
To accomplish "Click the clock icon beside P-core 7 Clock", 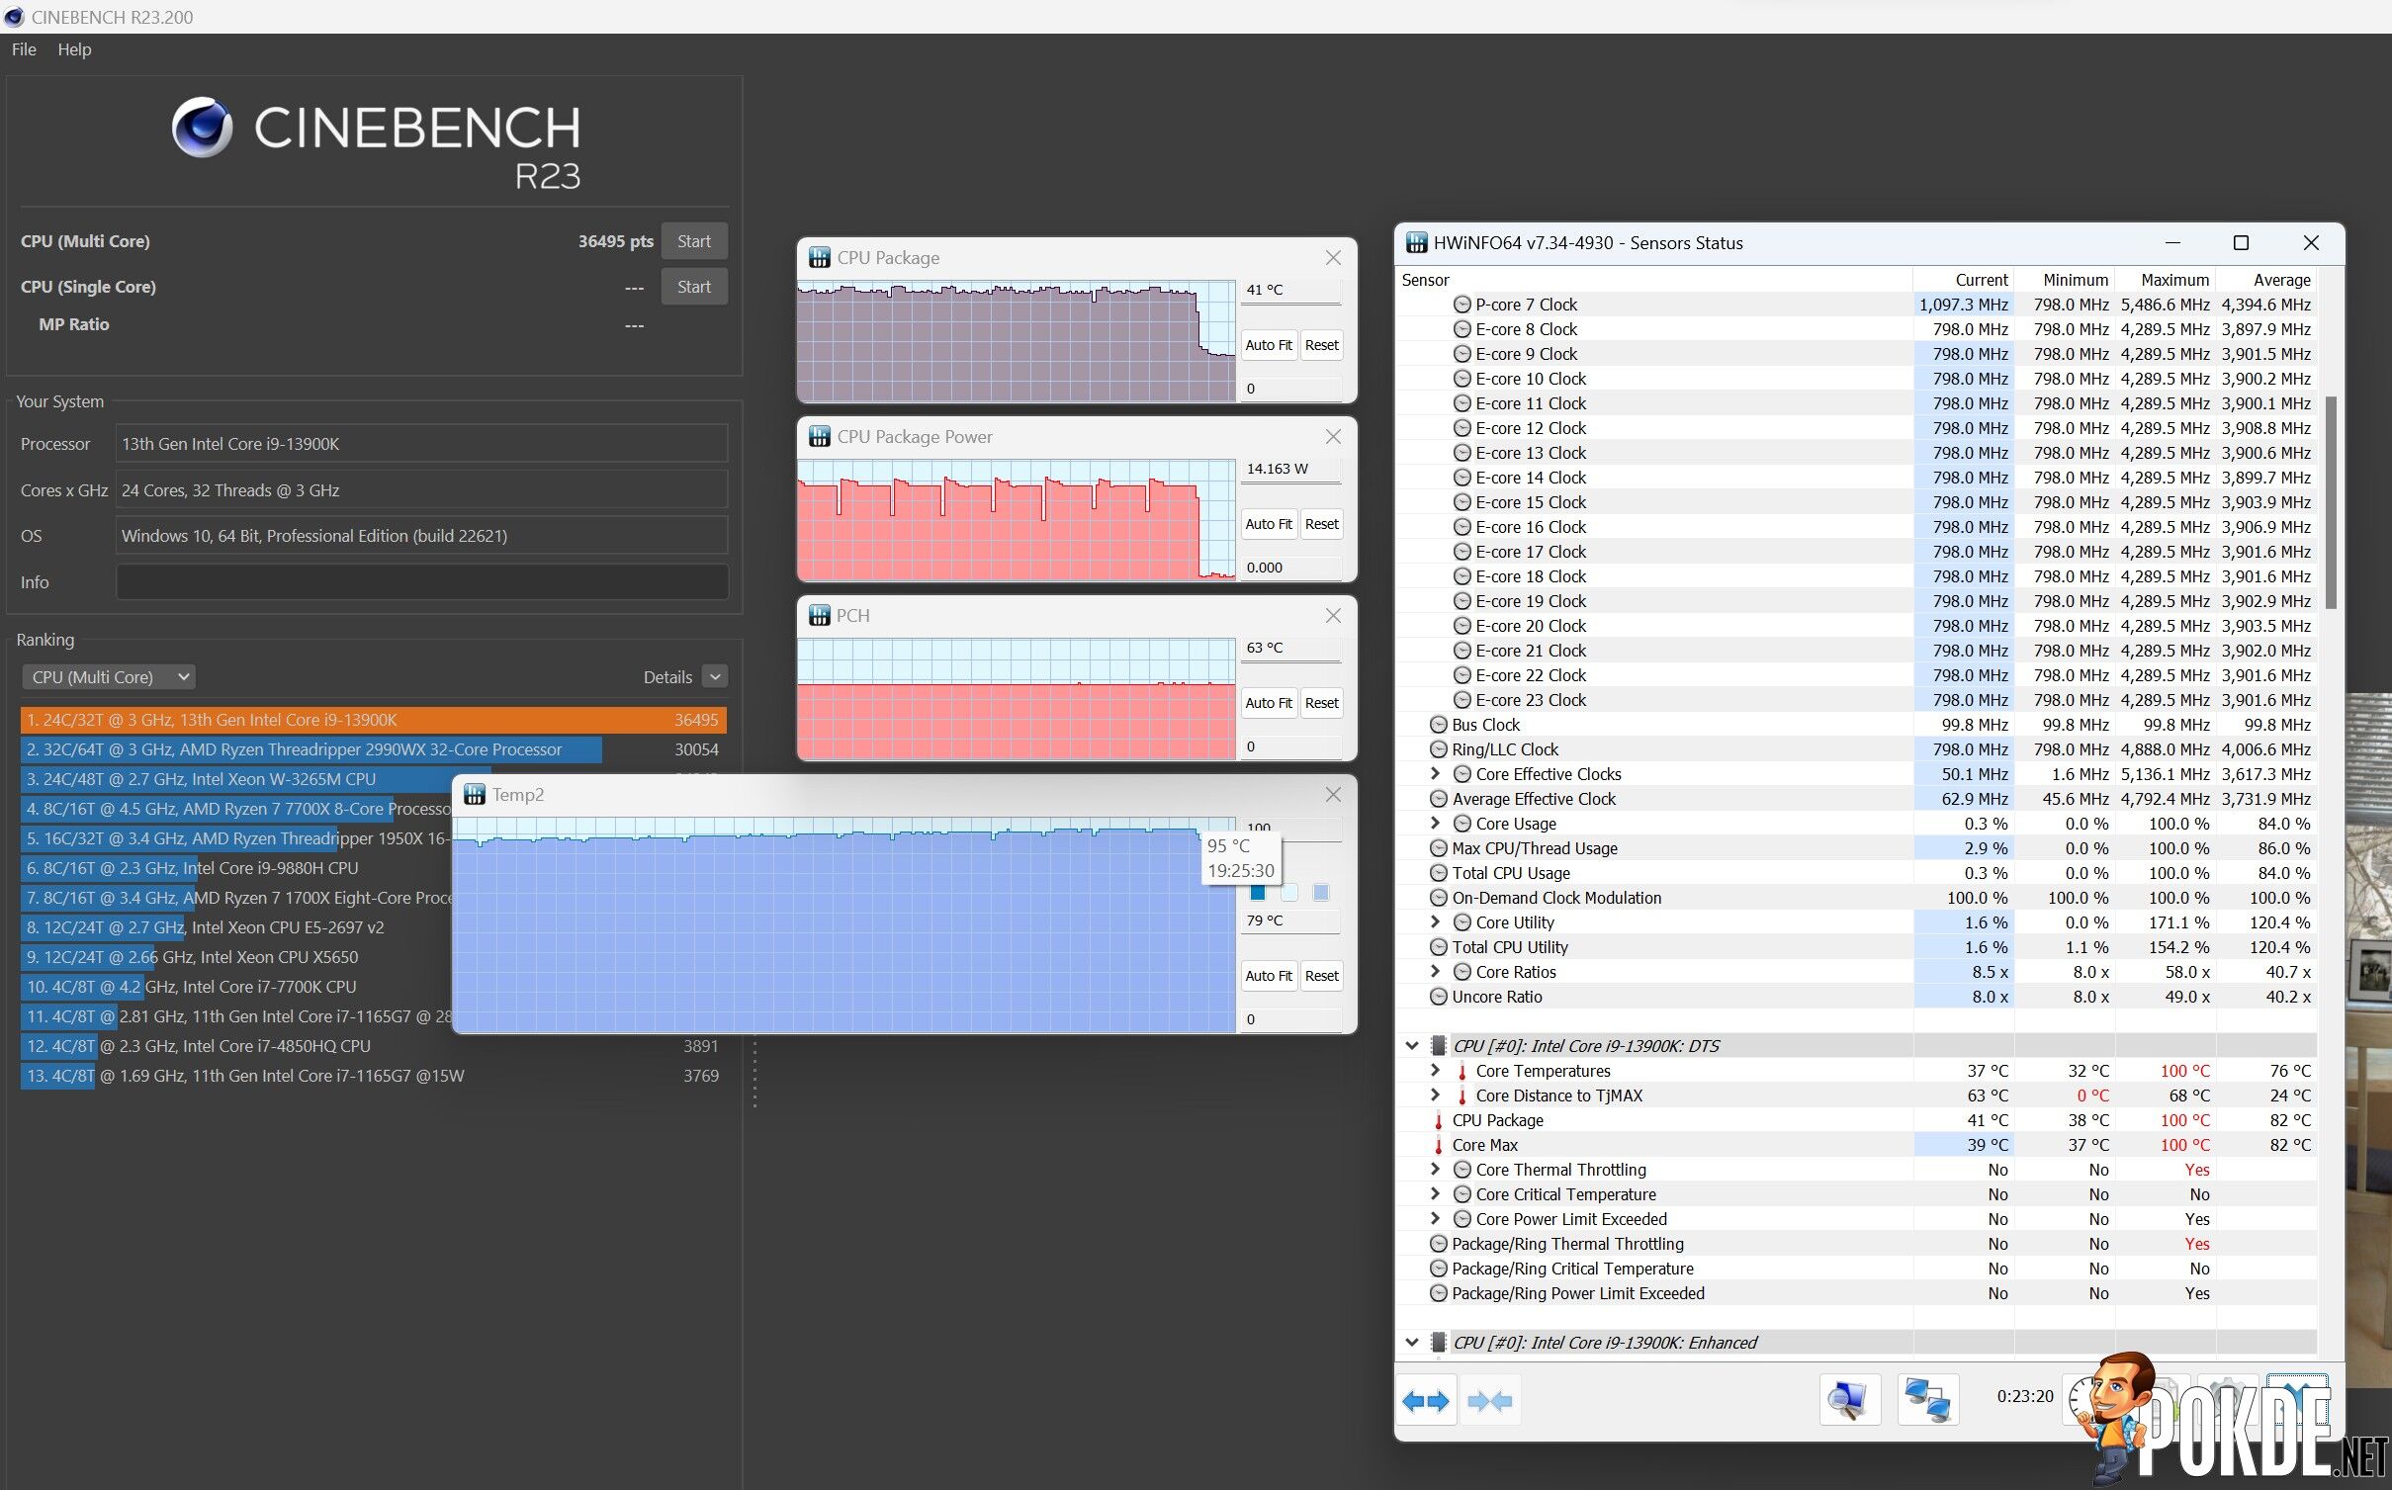I will (1462, 305).
